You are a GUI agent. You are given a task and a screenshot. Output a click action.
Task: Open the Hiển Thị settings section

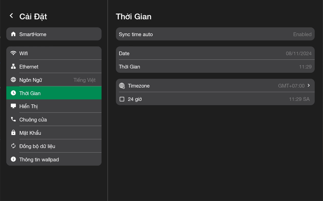point(54,106)
